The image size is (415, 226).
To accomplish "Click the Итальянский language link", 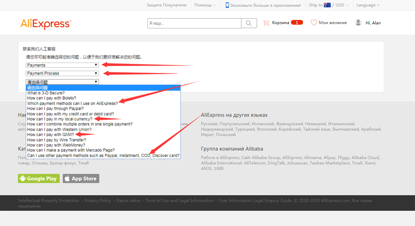I will 342,124.
